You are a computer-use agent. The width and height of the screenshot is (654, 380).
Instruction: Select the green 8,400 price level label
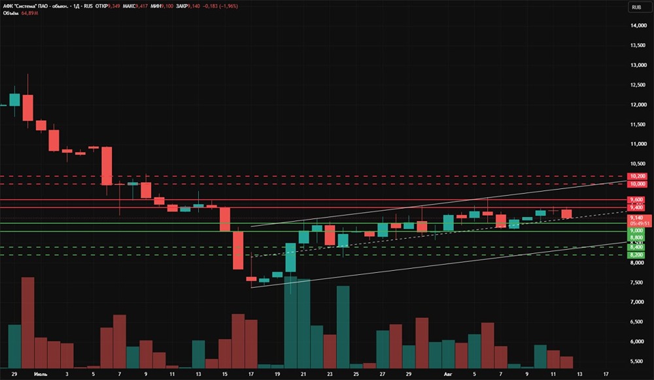pyautogui.click(x=636, y=247)
